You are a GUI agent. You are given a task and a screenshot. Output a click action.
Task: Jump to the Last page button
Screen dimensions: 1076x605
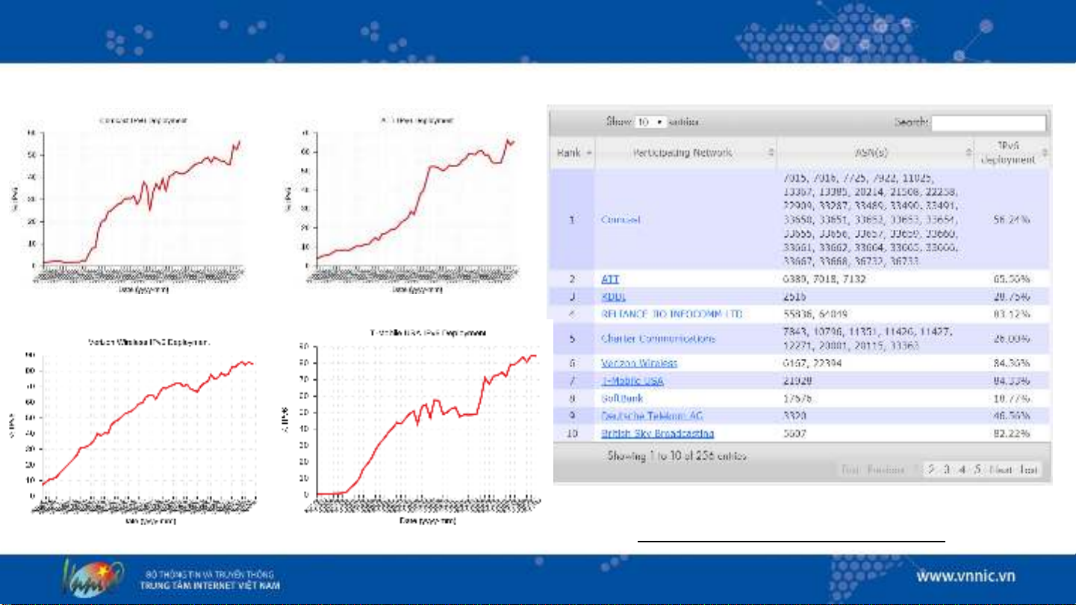(1029, 470)
